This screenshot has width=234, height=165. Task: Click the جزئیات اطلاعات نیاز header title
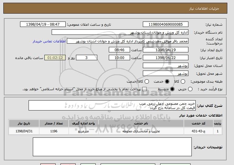(204, 8)
